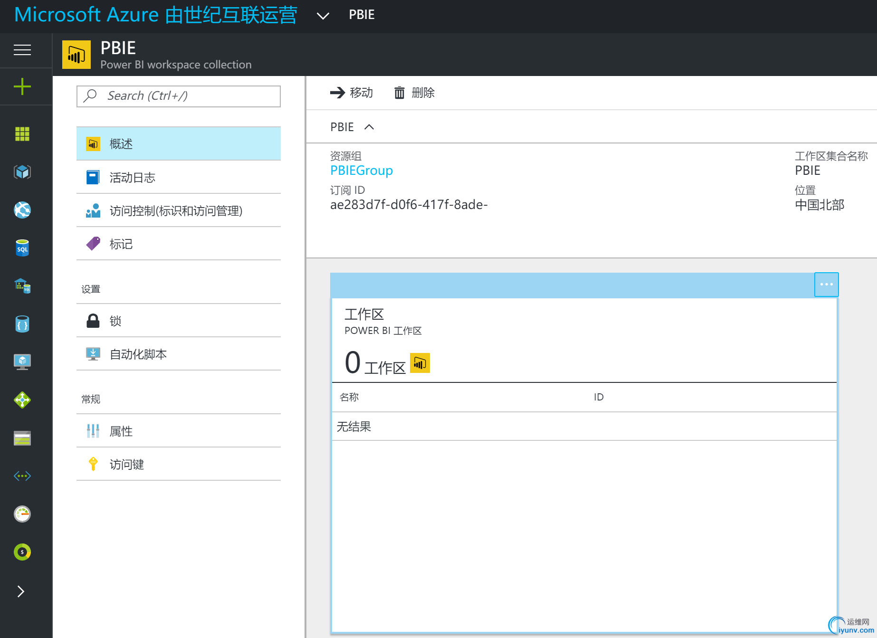The image size is (877, 638).
Task: Open the PBIEGroup resource group link
Action: click(362, 171)
